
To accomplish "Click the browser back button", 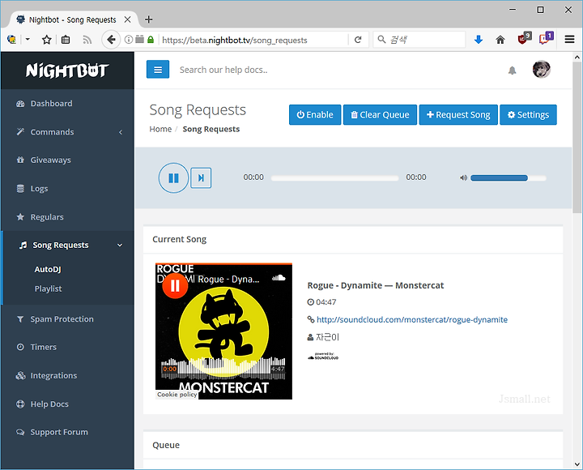I will 111,40.
